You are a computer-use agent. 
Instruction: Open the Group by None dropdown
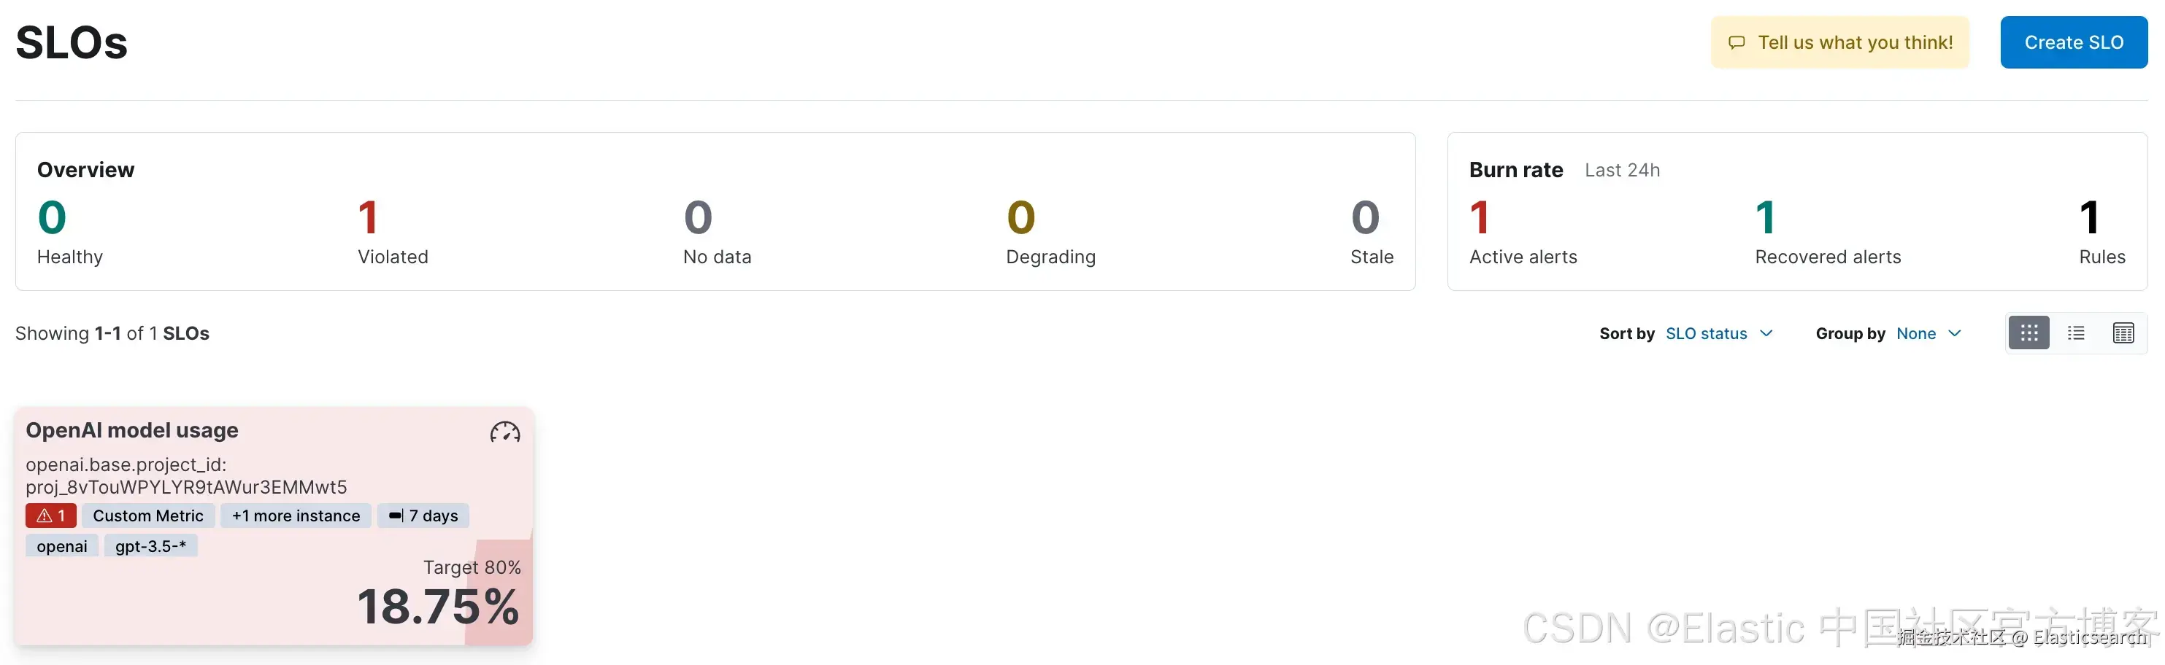[1928, 333]
